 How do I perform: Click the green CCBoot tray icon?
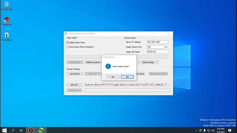coord(200,130)
